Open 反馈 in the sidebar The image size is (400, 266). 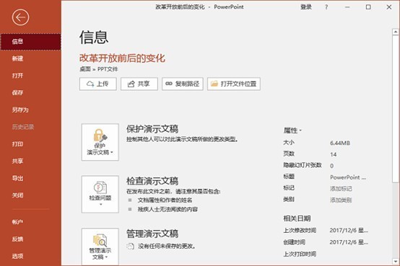click(30, 239)
